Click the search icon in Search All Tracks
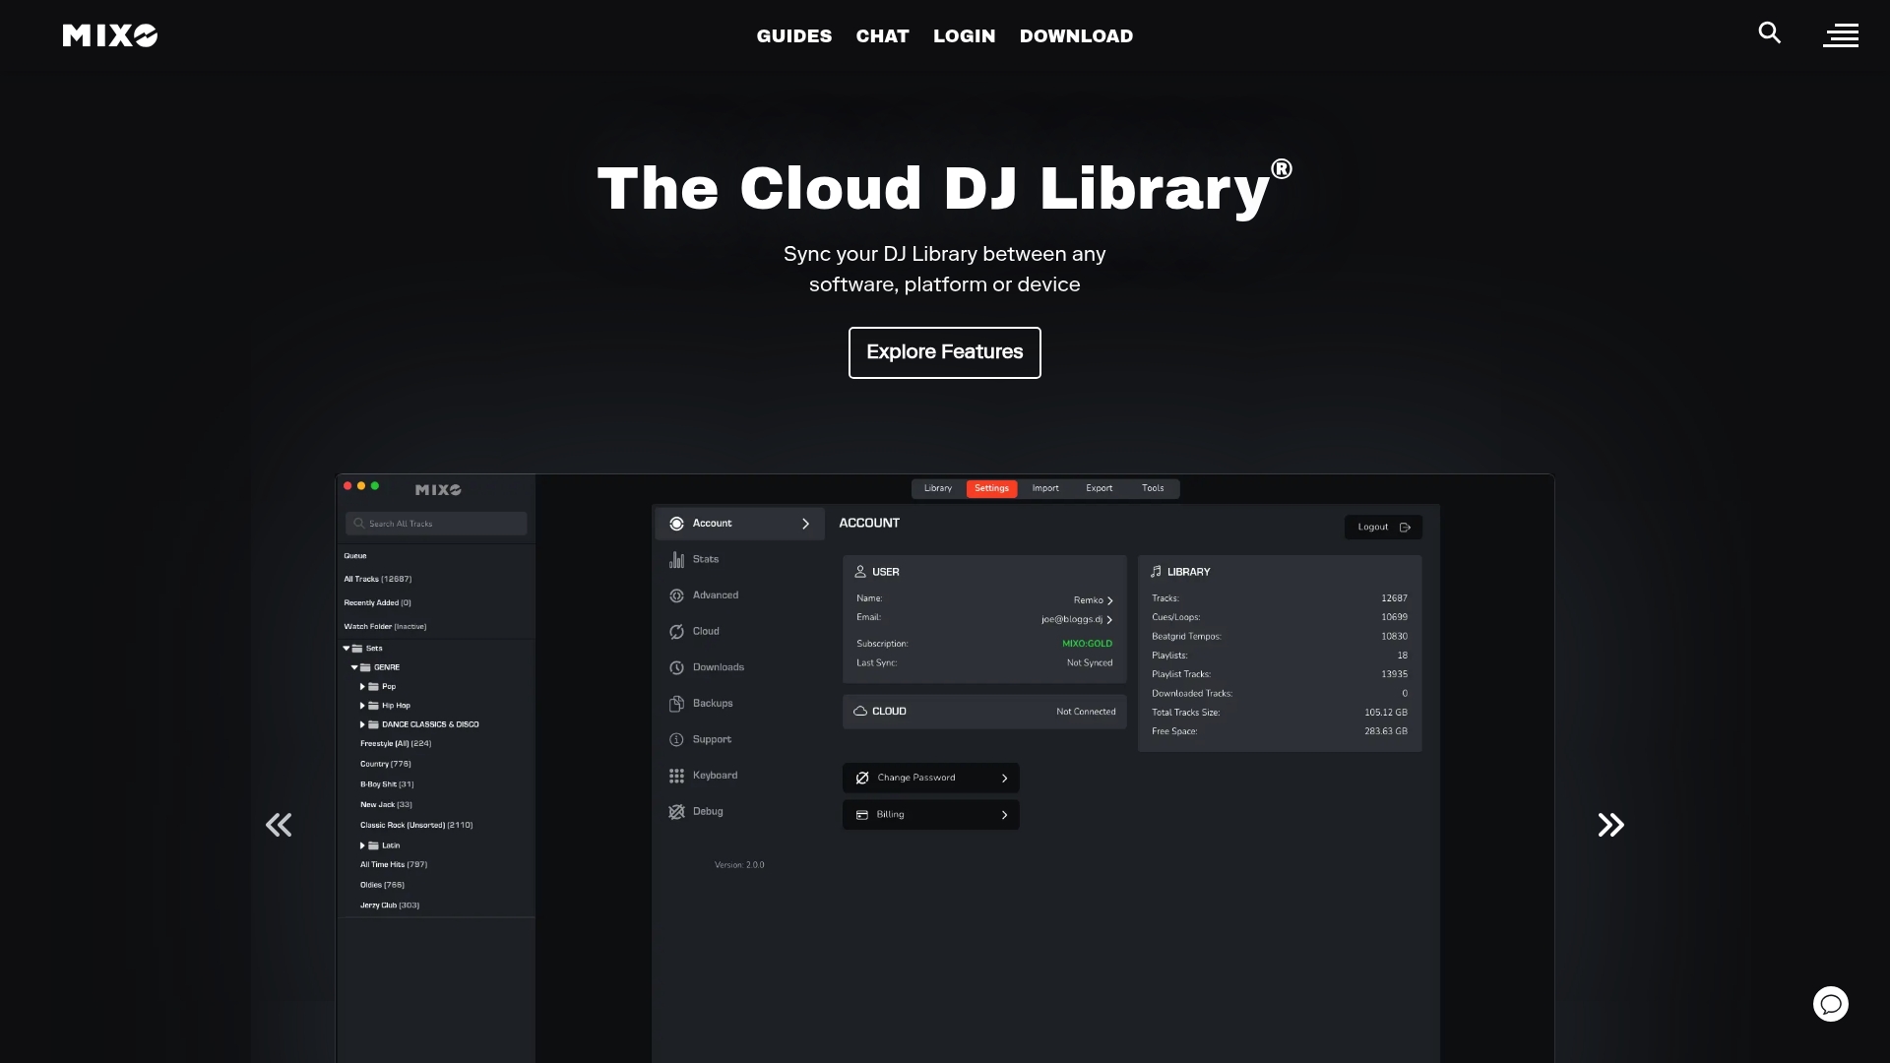The height and width of the screenshot is (1063, 1890). pyautogui.click(x=359, y=524)
